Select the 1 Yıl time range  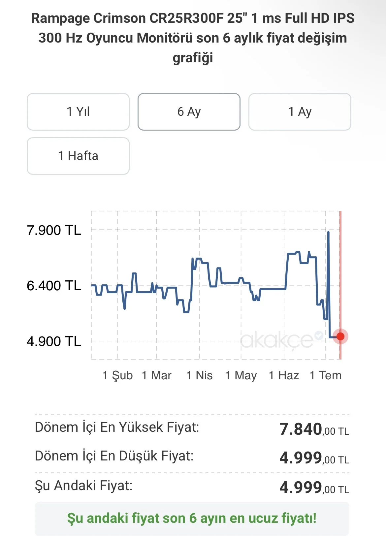point(78,112)
